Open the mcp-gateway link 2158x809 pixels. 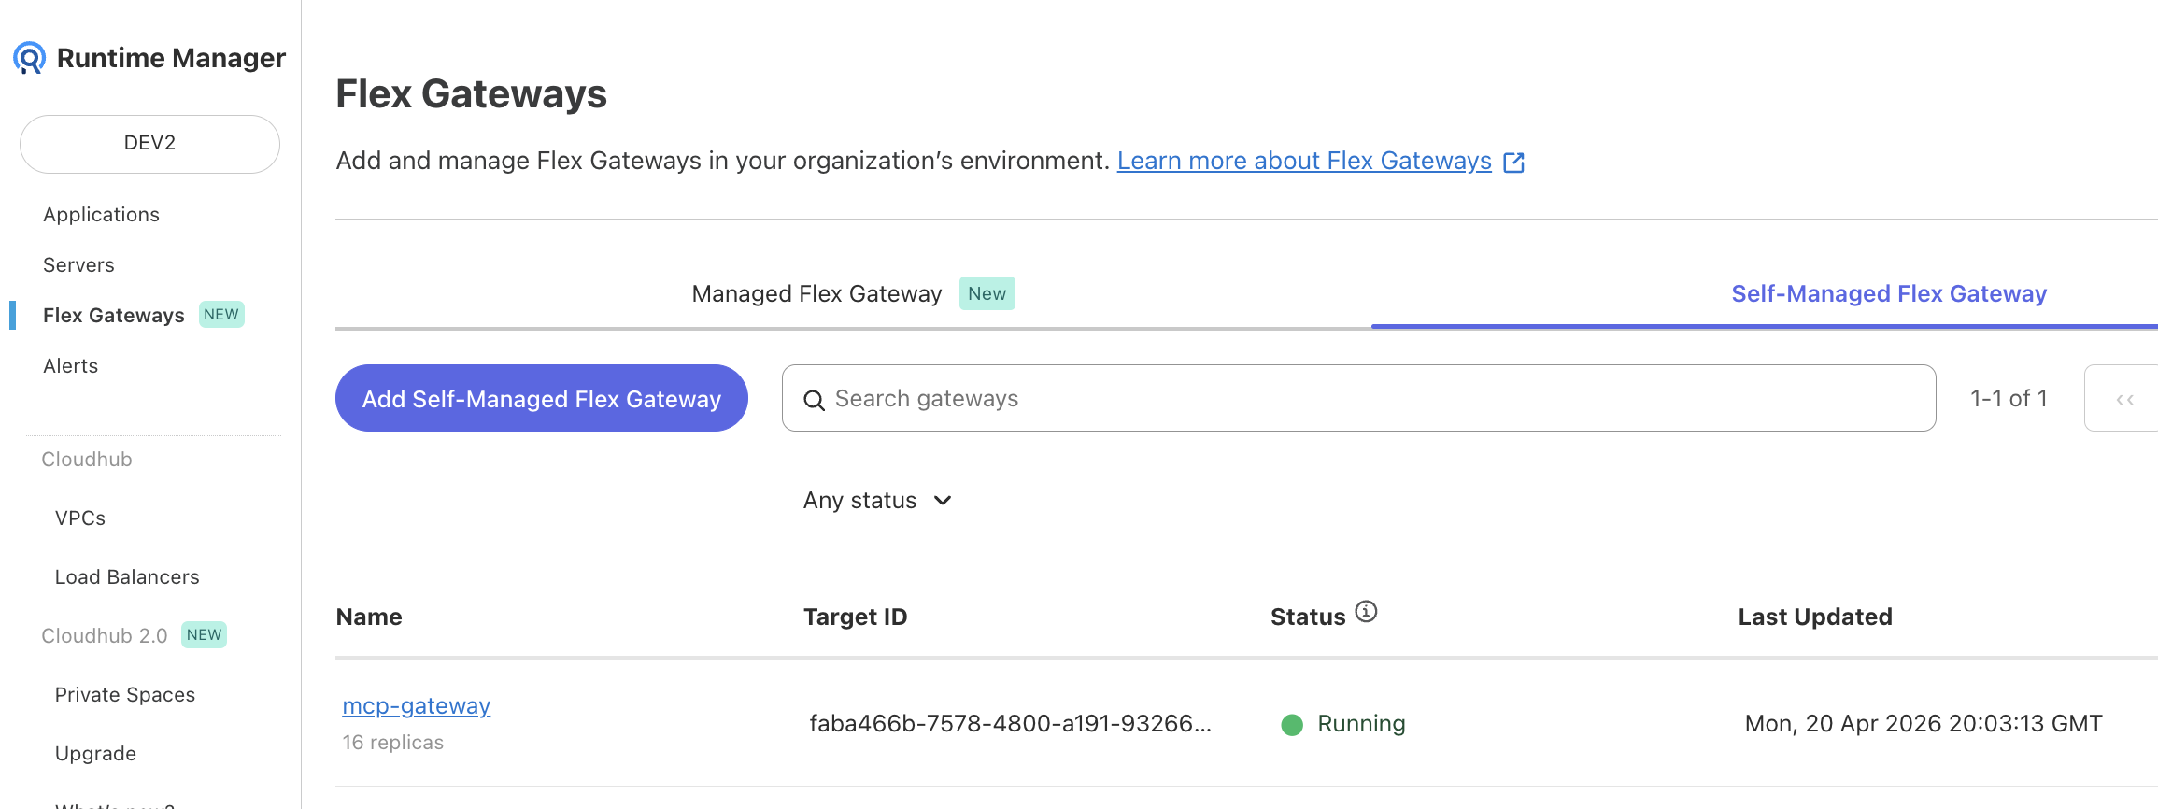[416, 706]
